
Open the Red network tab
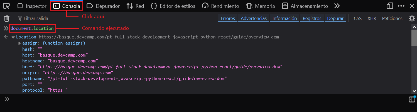[135, 6]
